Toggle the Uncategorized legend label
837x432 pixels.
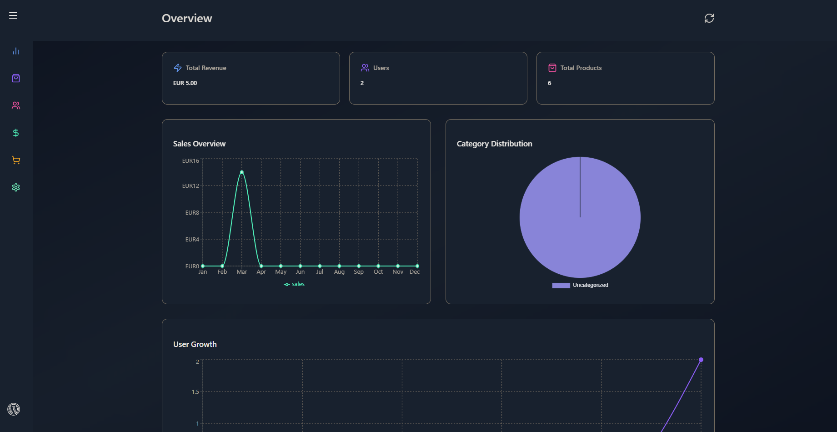tap(591, 285)
